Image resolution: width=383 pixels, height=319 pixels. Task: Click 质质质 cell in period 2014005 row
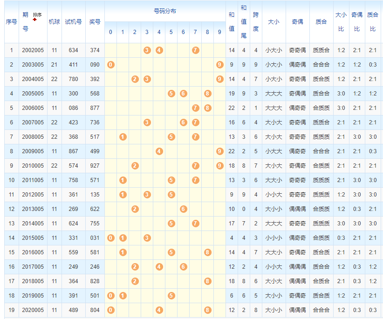321,224
